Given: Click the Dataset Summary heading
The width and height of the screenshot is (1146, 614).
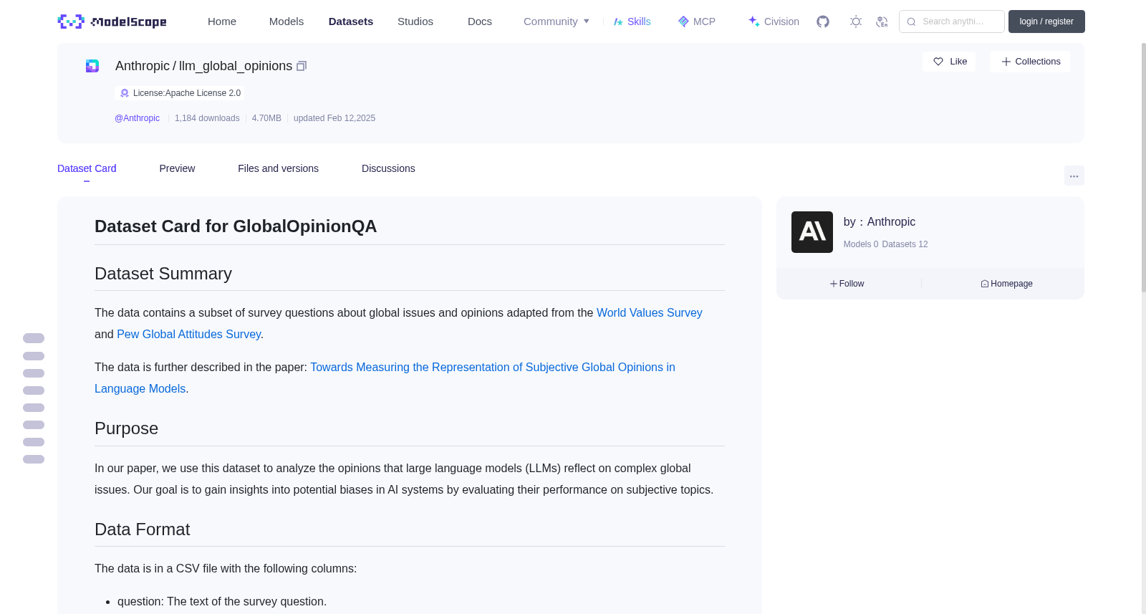Looking at the screenshot, I should point(163,274).
